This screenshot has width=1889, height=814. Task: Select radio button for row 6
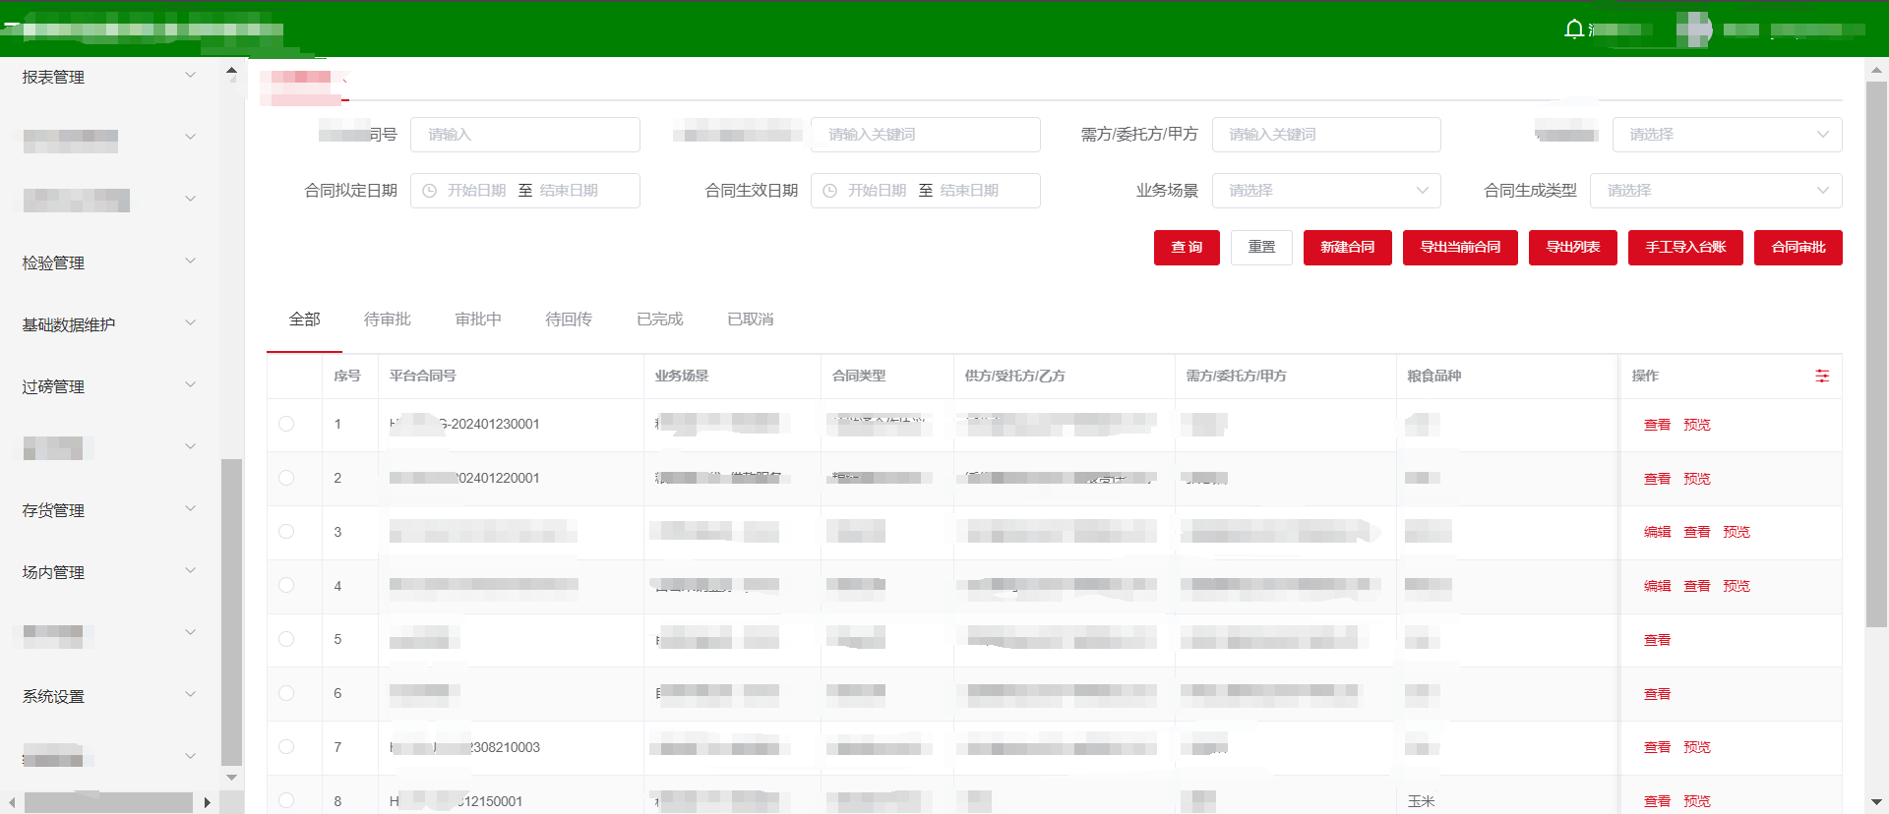click(x=286, y=693)
